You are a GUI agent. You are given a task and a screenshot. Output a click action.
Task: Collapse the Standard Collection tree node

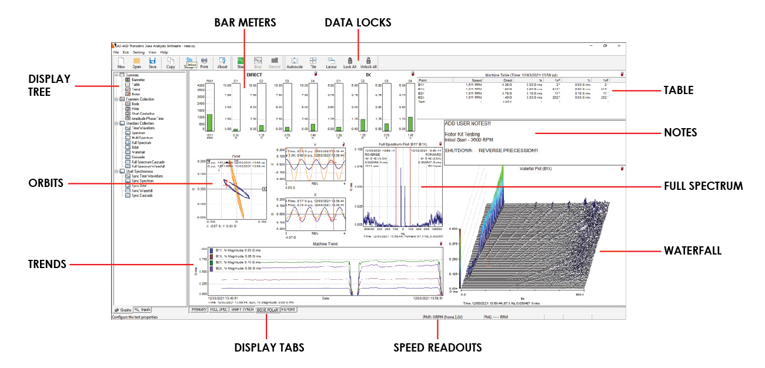[x=116, y=123]
